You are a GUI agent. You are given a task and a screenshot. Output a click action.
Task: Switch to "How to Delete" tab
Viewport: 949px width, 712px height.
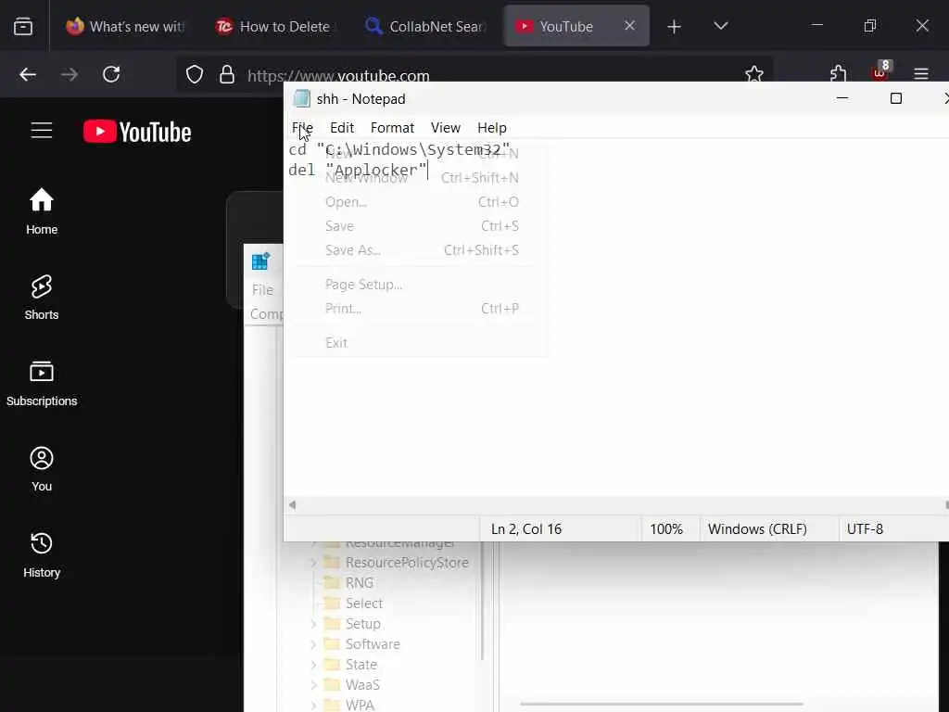(x=273, y=26)
